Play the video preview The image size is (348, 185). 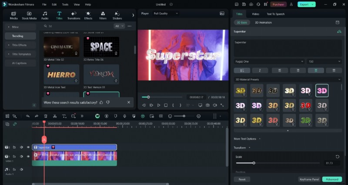pyautogui.click(x=159, y=105)
